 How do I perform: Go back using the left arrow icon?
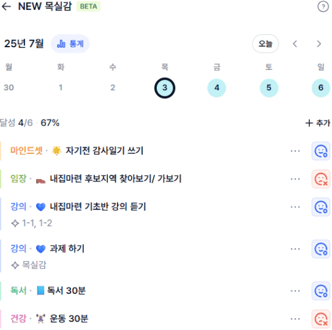6,7
